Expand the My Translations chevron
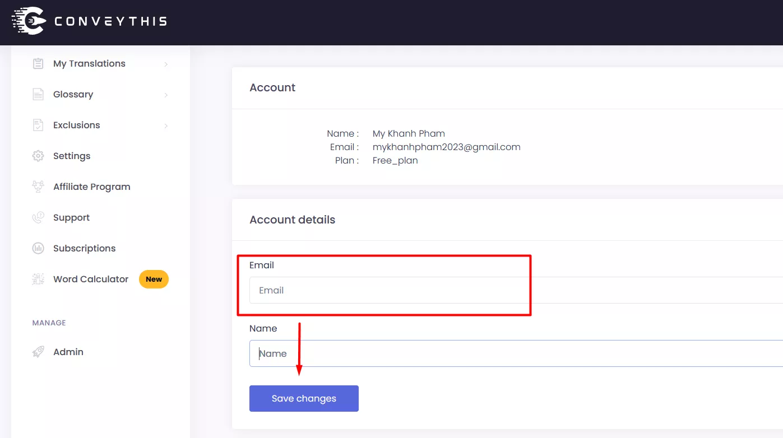The image size is (783, 438). (166, 64)
